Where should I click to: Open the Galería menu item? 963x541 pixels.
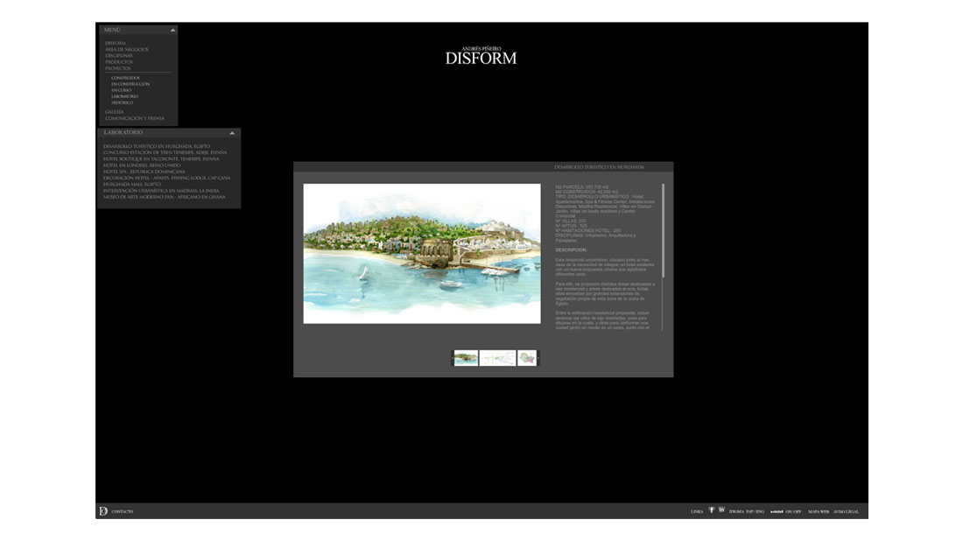115,112
